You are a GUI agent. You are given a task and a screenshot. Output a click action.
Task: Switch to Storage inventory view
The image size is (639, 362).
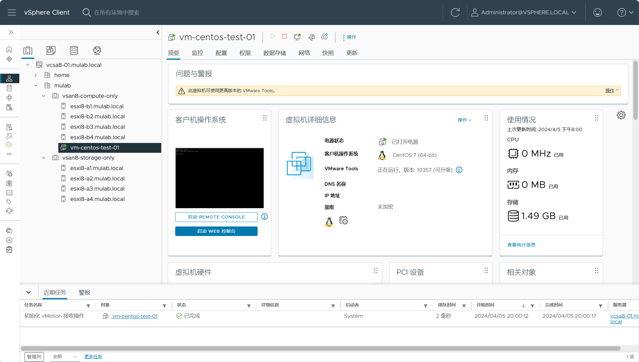pos(74,51)
